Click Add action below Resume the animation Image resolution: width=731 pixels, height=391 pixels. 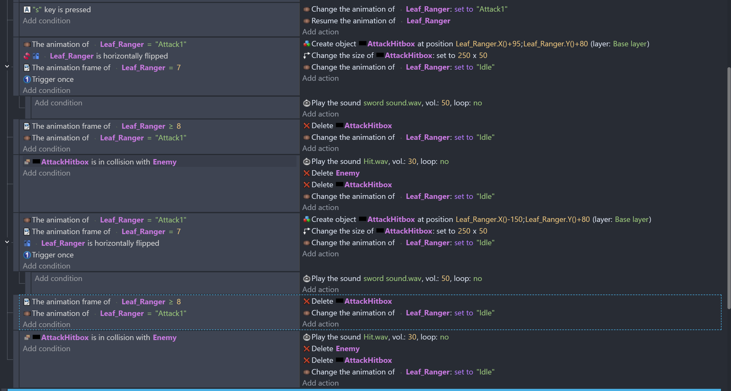tap(320, 32)
